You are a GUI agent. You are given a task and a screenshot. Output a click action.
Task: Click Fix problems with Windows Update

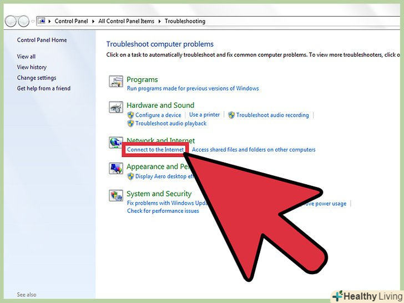(x=167, y=203)
